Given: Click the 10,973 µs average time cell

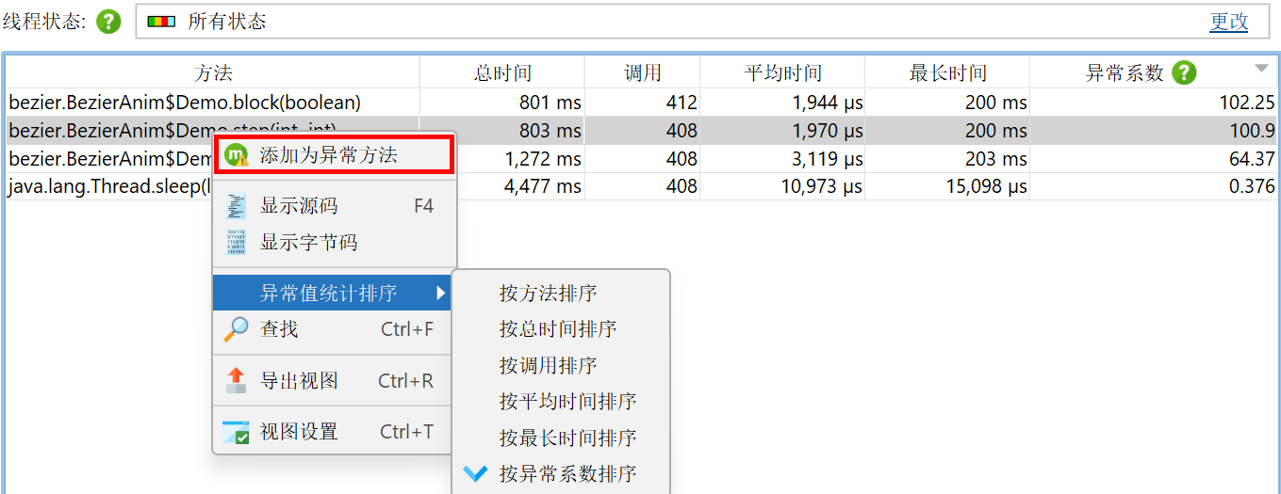Looking at the screenshot, I should [x=783, y=186].
